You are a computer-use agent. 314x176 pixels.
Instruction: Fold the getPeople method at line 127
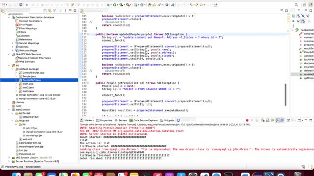(x=88, y=83)
